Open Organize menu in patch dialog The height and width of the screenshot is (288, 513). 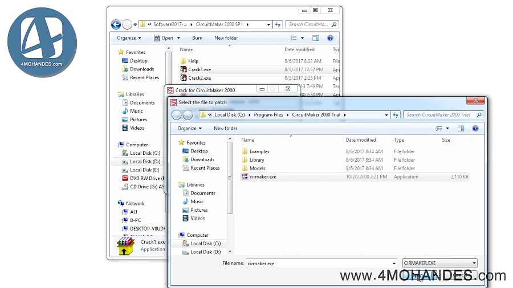click(x=189, y=128)
